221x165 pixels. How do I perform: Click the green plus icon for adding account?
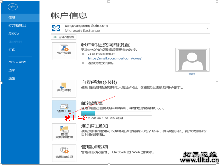55,37
